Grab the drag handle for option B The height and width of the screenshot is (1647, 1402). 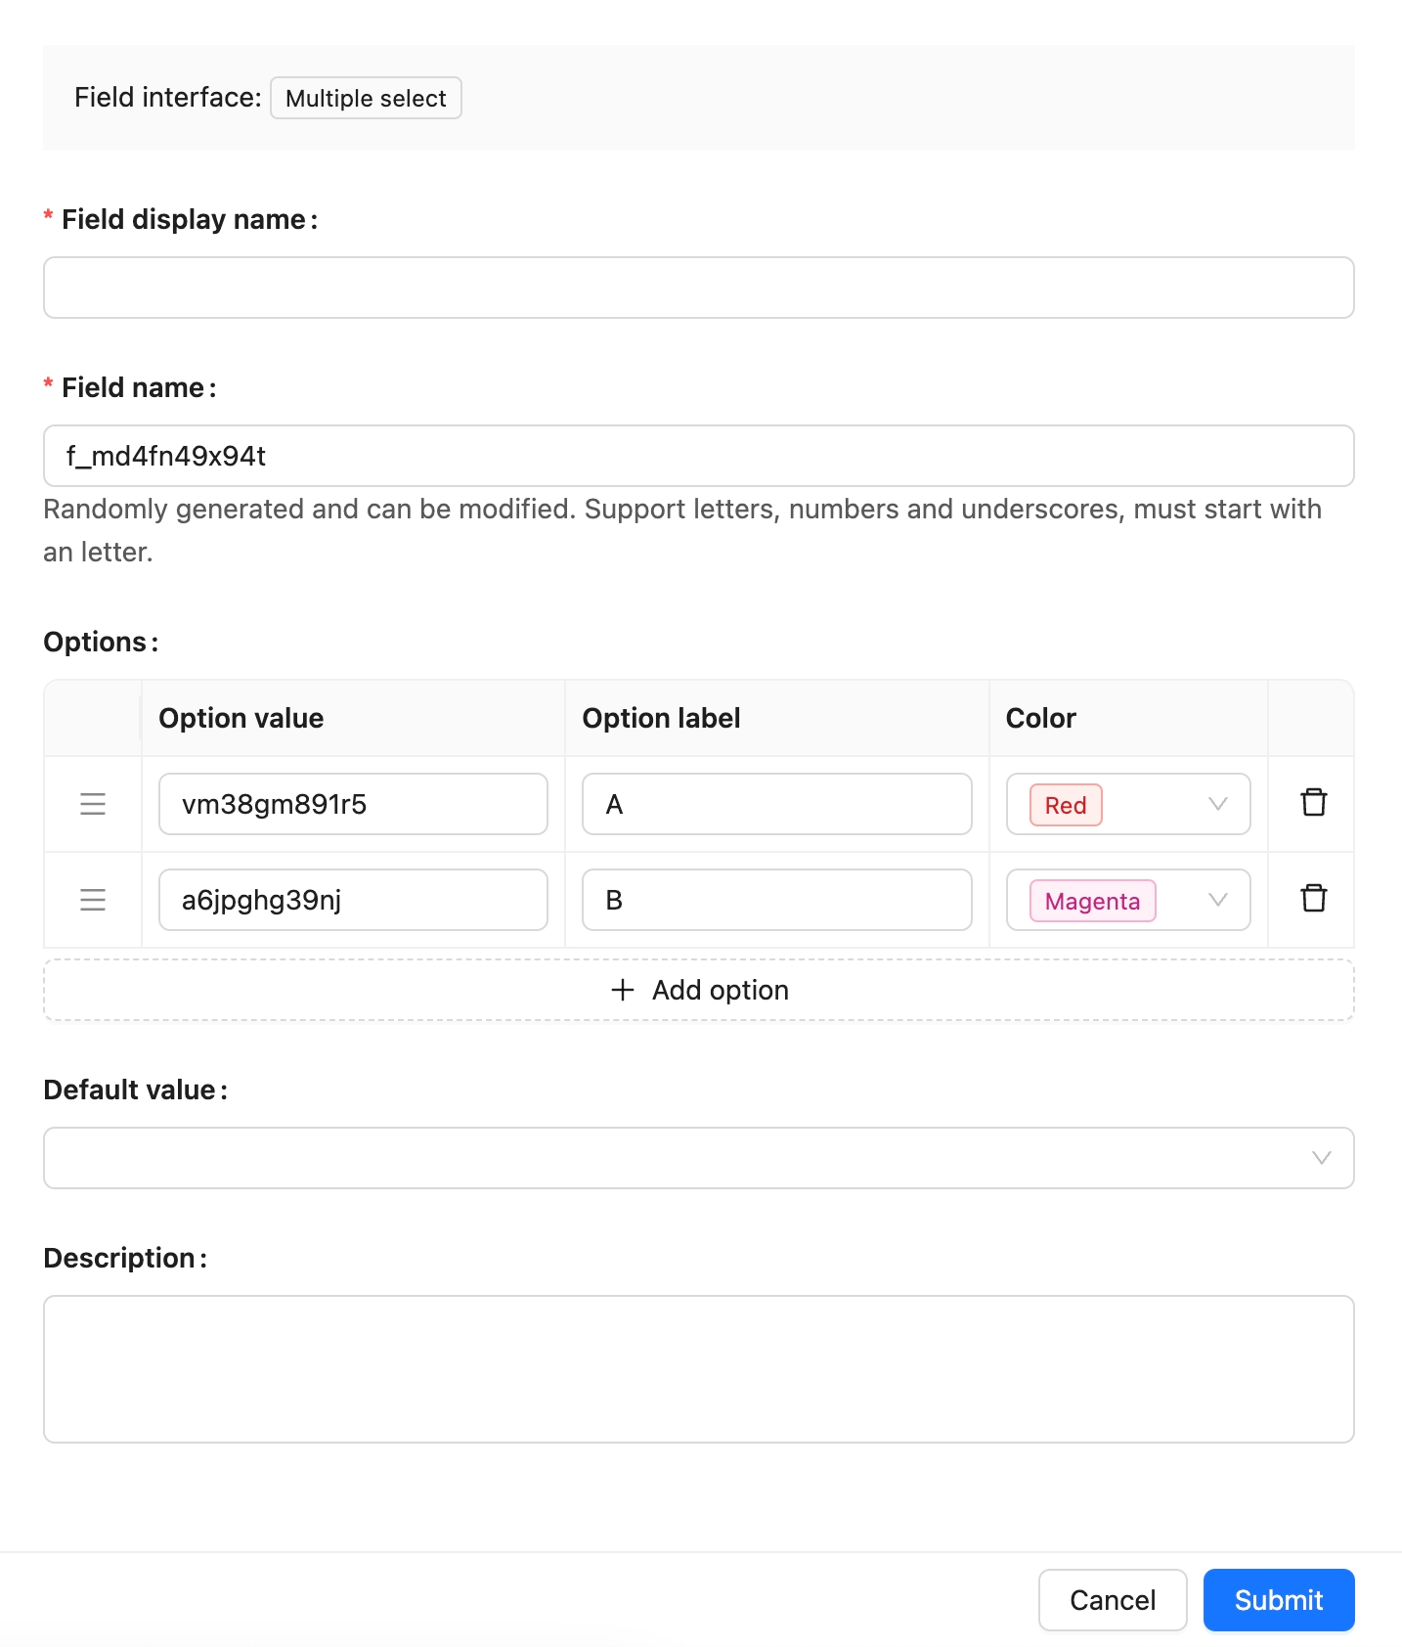click(x=93, y=900)
